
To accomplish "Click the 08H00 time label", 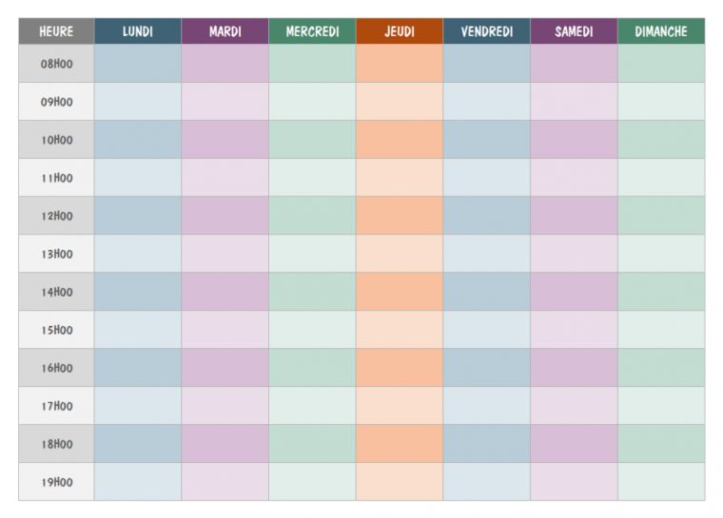I will (56, 64).
